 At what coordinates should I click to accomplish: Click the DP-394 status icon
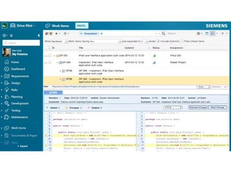click(154, 63)
